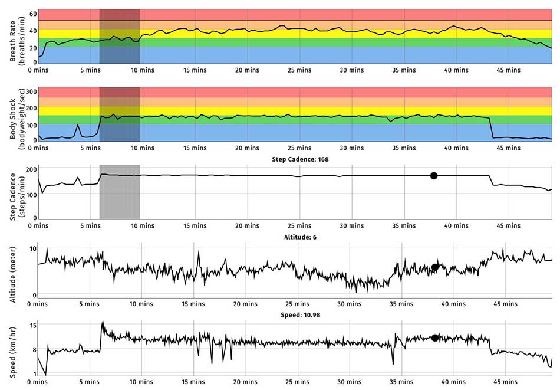Click '0 mins' tick under Speed chart

click(x=37, y=382)
